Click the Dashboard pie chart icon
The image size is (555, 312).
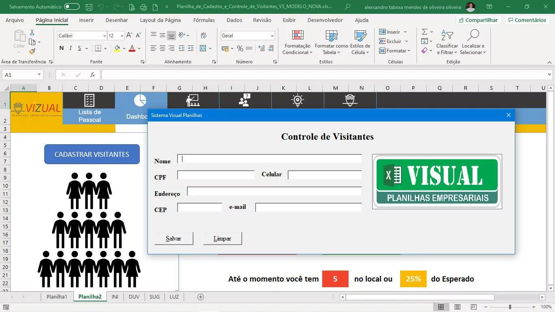(141, 100)
